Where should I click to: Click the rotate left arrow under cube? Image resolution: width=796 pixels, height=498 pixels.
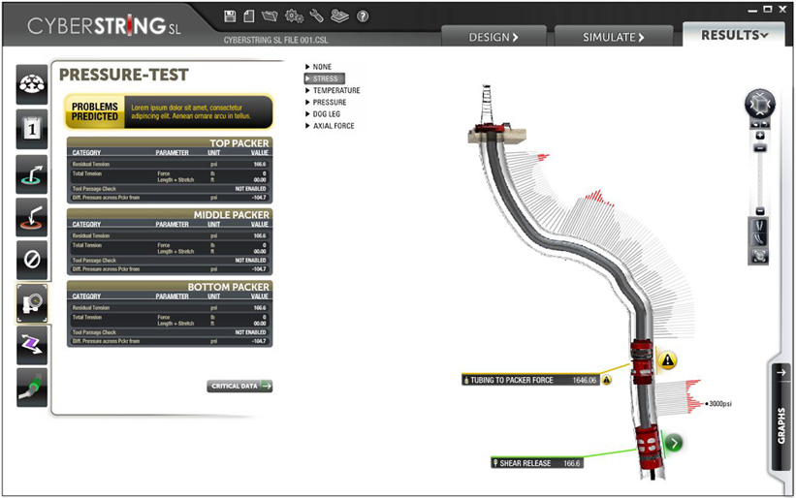755,124
